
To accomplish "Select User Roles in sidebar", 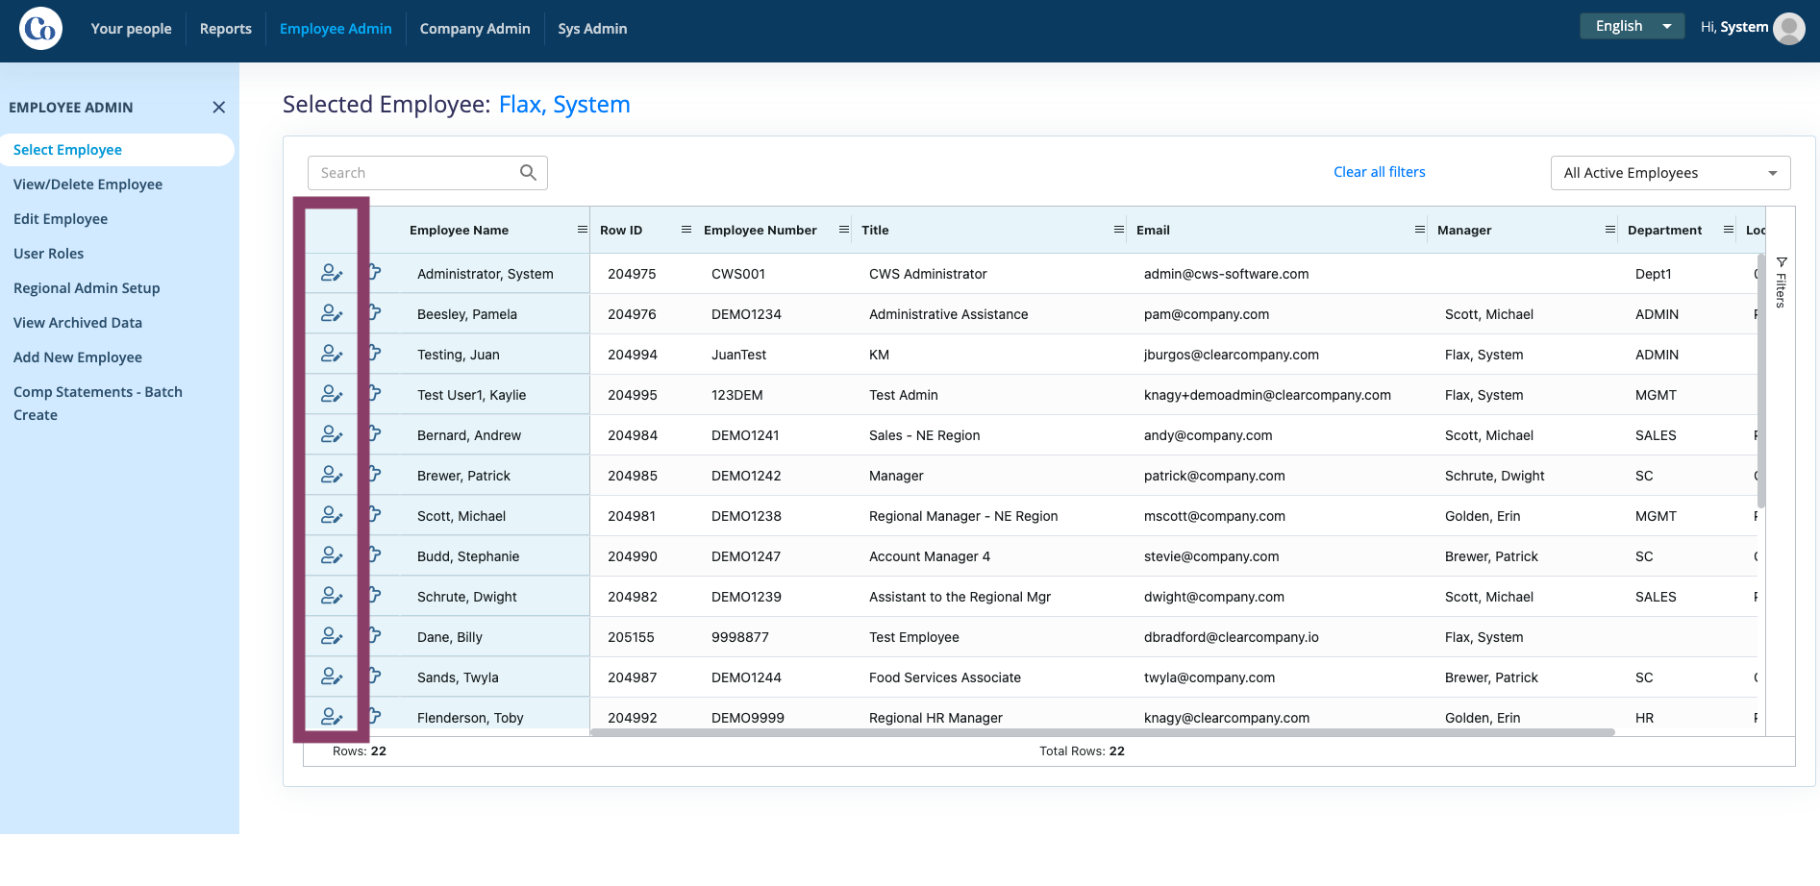I will (x=49, y=254).
